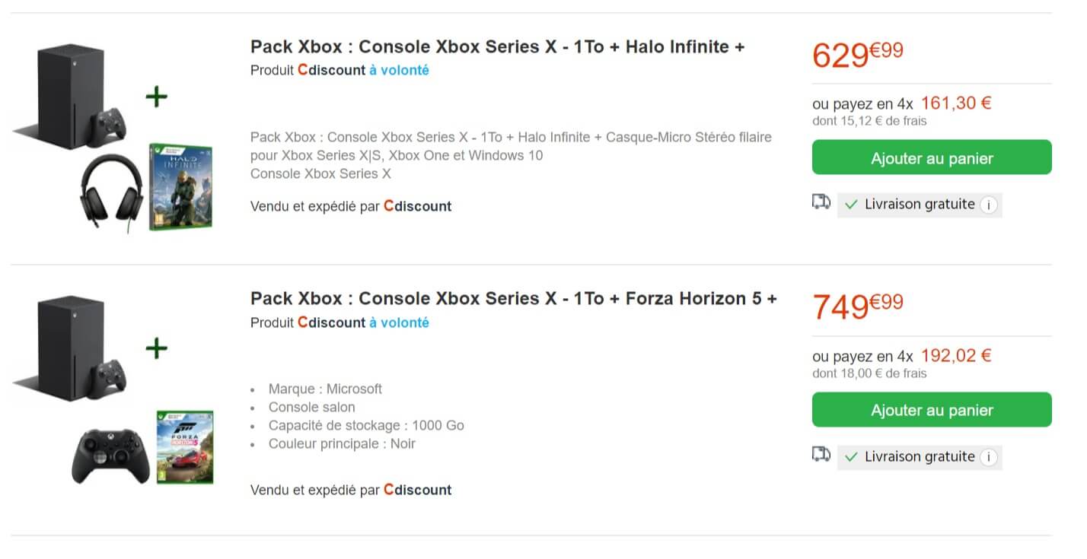Open Halo Infinite pack product image
Viewport: 1087px width, 559px height.
[x=113, y=137]
